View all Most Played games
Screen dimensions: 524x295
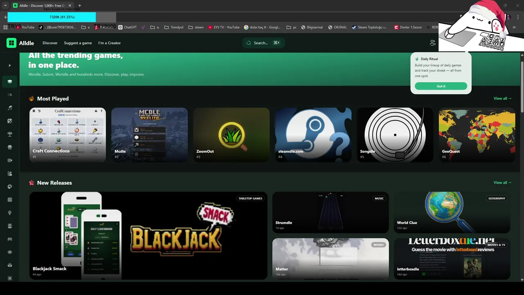click(x=502, y=98)
